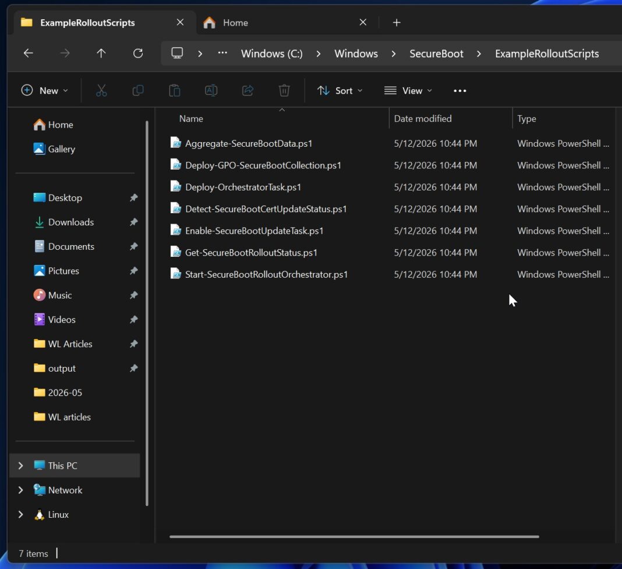Navigate to Windows (C:) in breadcrumb
This screenshot has width=622, height=569.
(x=272, y=54)
